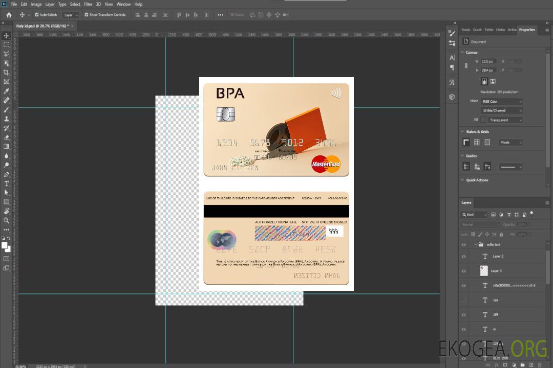Select the Brush tool

[x=6, y=109]
